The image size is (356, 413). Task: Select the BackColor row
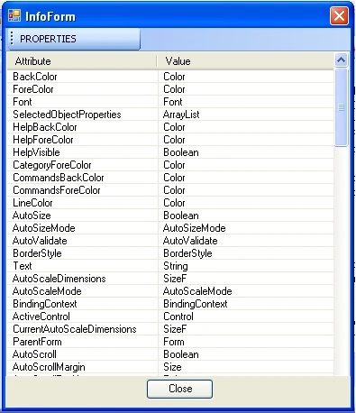tap(170, 77)
